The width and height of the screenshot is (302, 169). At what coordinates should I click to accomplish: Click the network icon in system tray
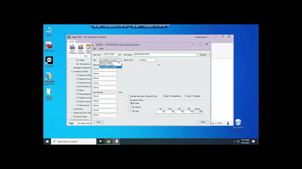coord(238,141)
